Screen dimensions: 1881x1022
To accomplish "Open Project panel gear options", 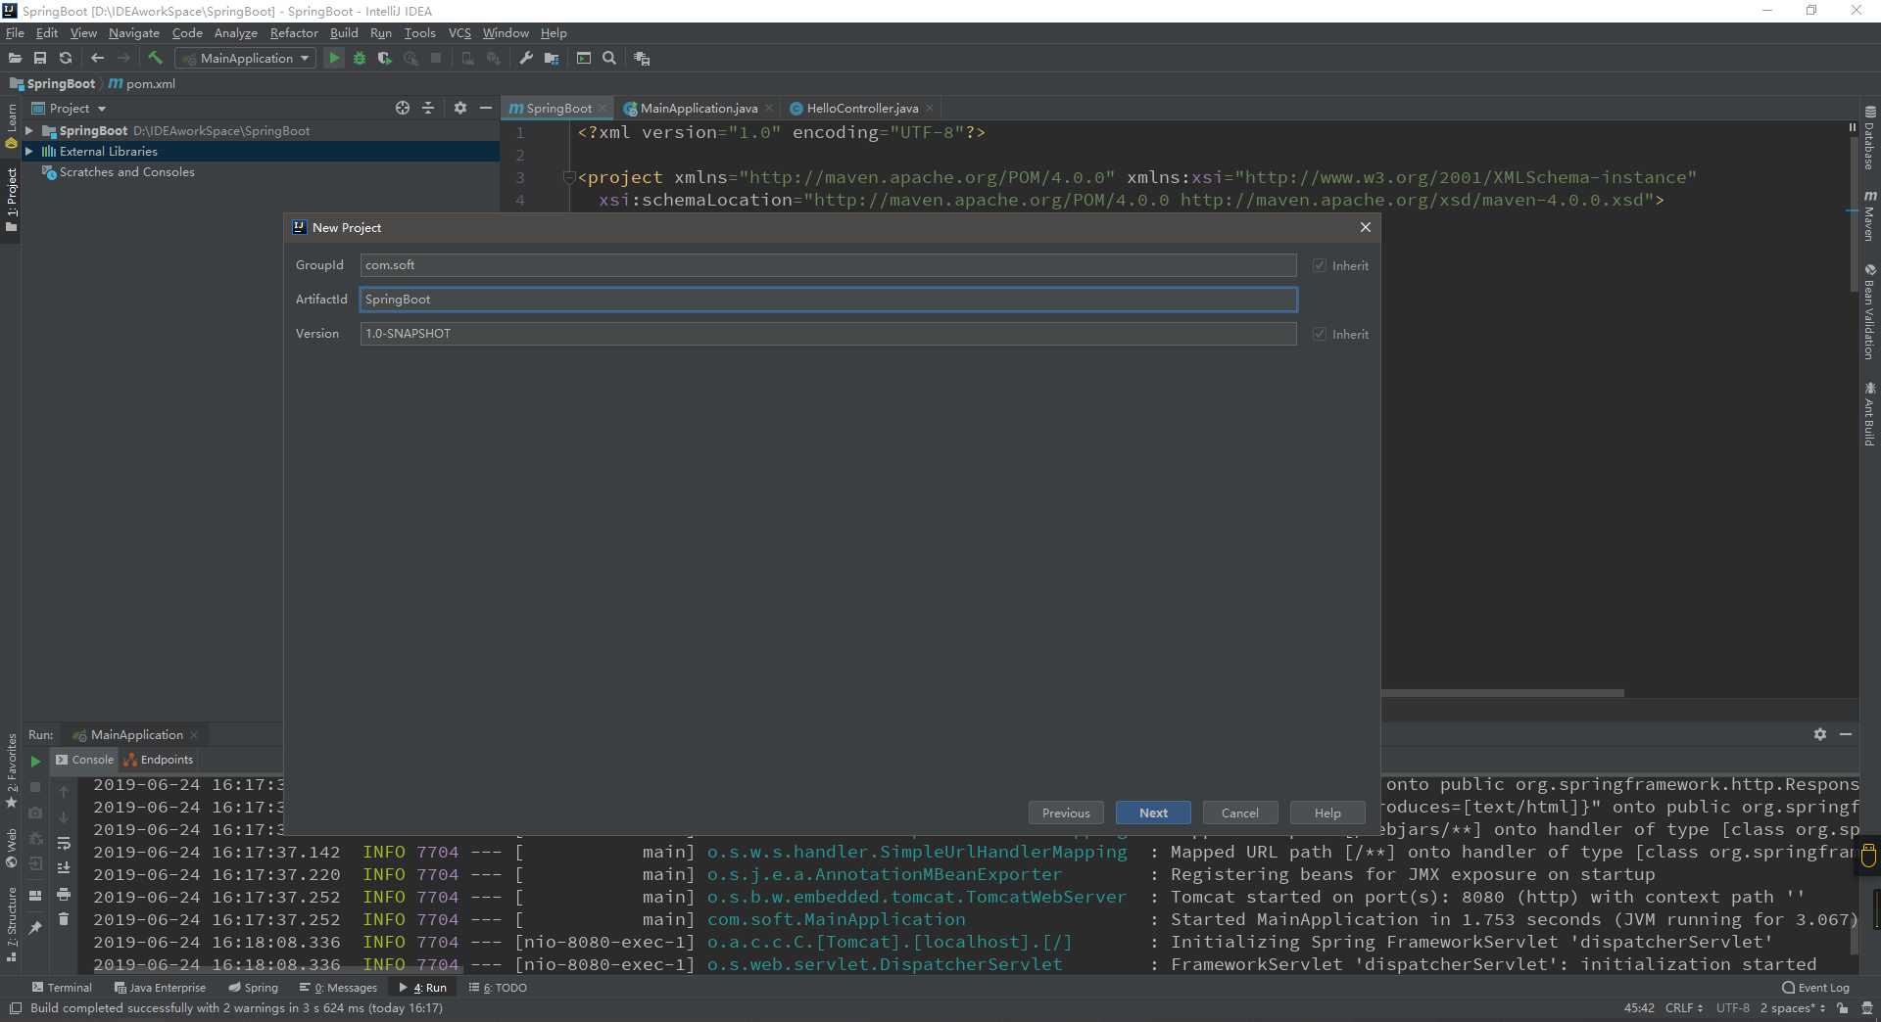I will 460,108.
